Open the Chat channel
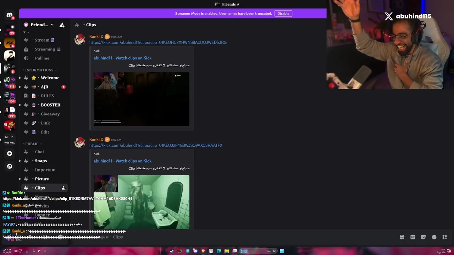454x255 pixels. tap(45, 152)
